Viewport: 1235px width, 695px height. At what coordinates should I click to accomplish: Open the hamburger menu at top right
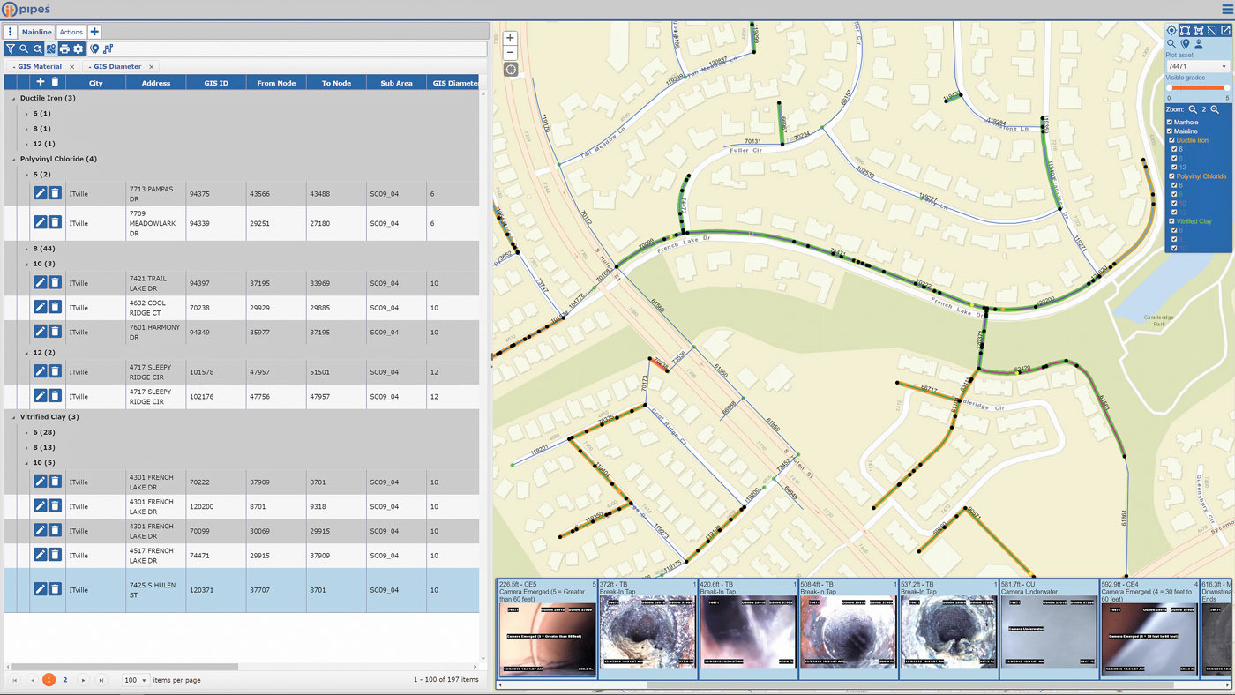point(1226,9)
